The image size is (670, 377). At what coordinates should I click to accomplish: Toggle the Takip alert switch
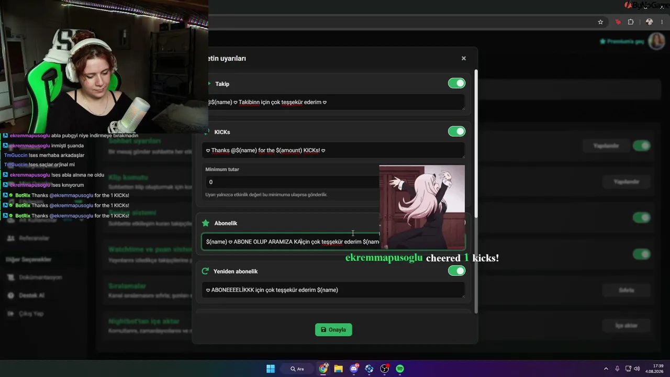click(456, 83)
